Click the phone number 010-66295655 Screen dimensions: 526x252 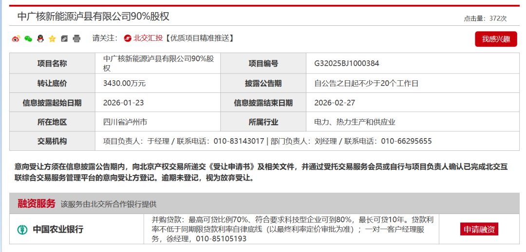coord(406,141)
